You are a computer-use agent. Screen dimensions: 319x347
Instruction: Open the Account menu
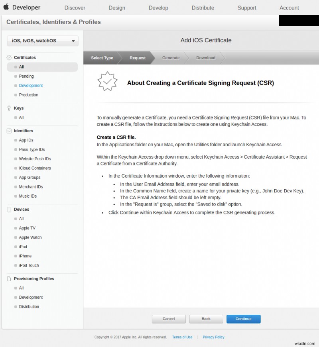click(x=289, y=8)
